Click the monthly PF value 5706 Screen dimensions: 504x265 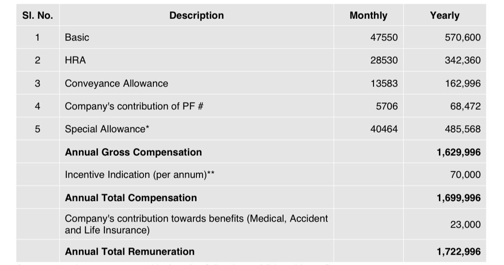point(387,106)
